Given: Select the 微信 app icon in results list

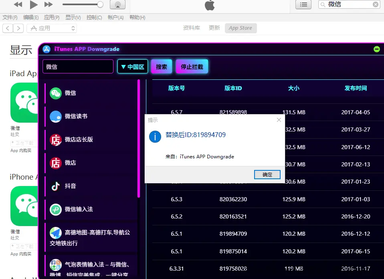Looking at the screenshot, I should click(56, 93).
